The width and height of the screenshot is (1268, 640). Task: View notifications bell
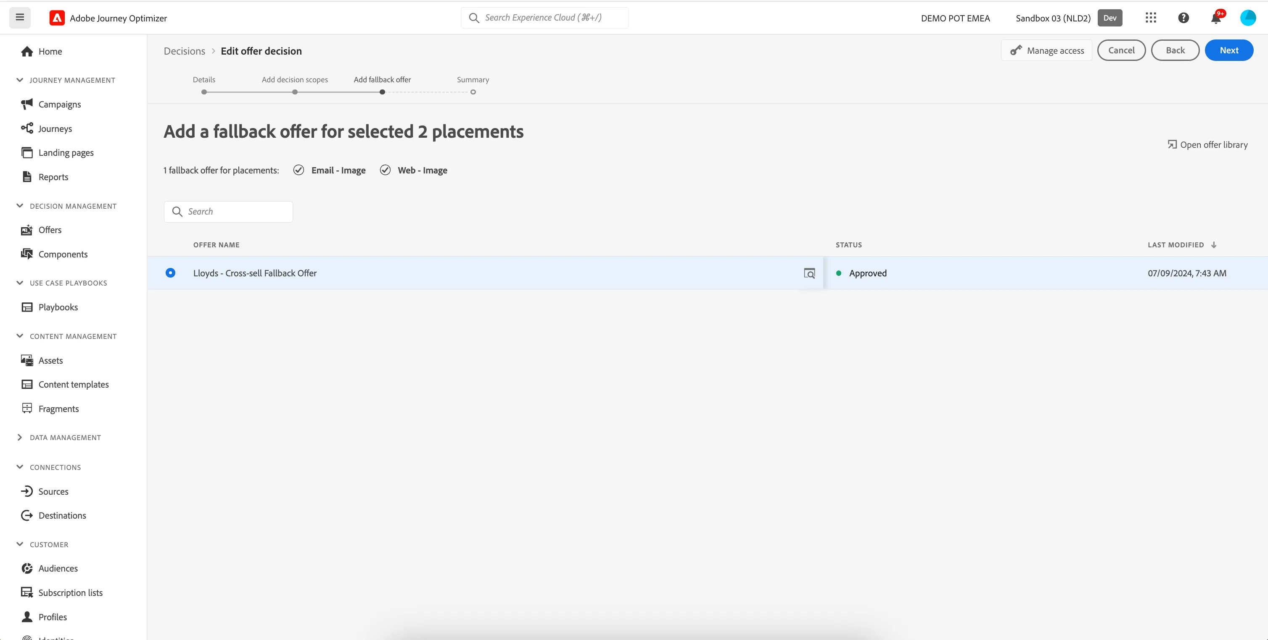[x=1216, y=18]
